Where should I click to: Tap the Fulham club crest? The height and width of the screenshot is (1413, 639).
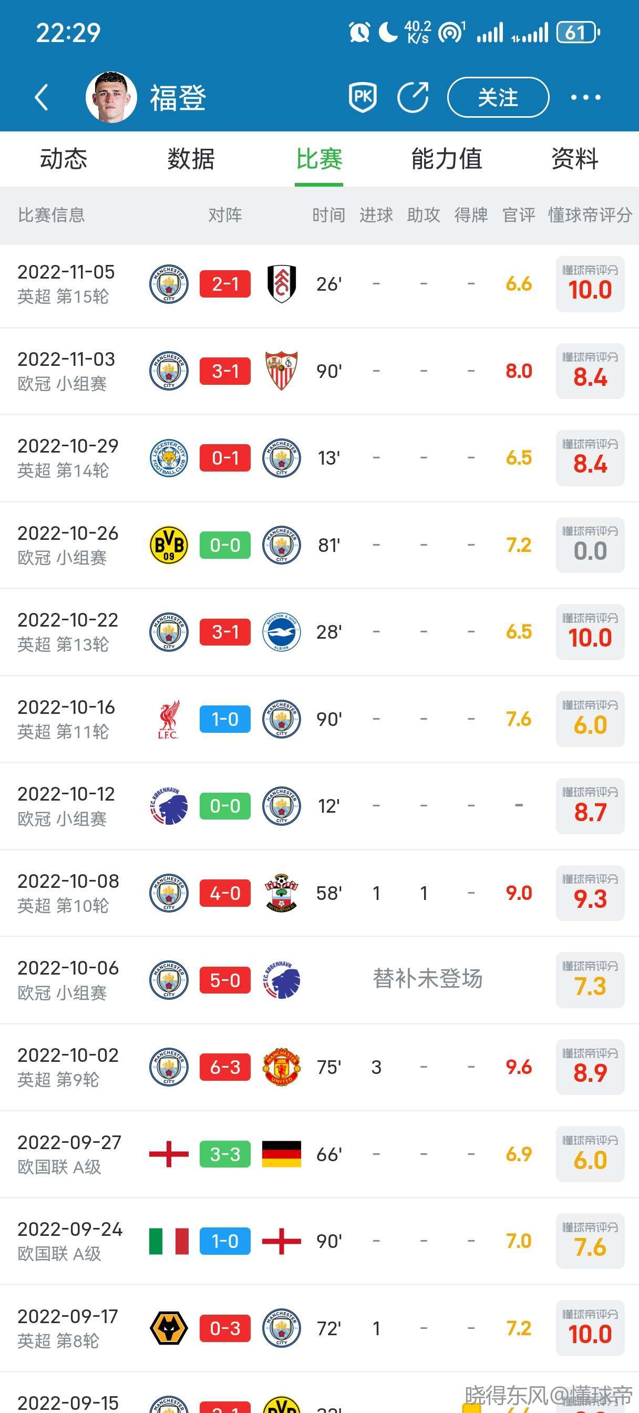tap(281, 284)
